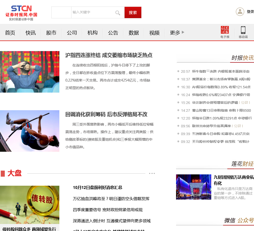The width and height of the screenshot is (254, 231).
Task: Click the red 搜索 button
Action: click(x=133, y=13)
